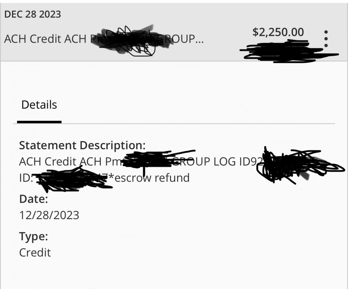Open the three-dot more options menu

(x=326, y=39)
